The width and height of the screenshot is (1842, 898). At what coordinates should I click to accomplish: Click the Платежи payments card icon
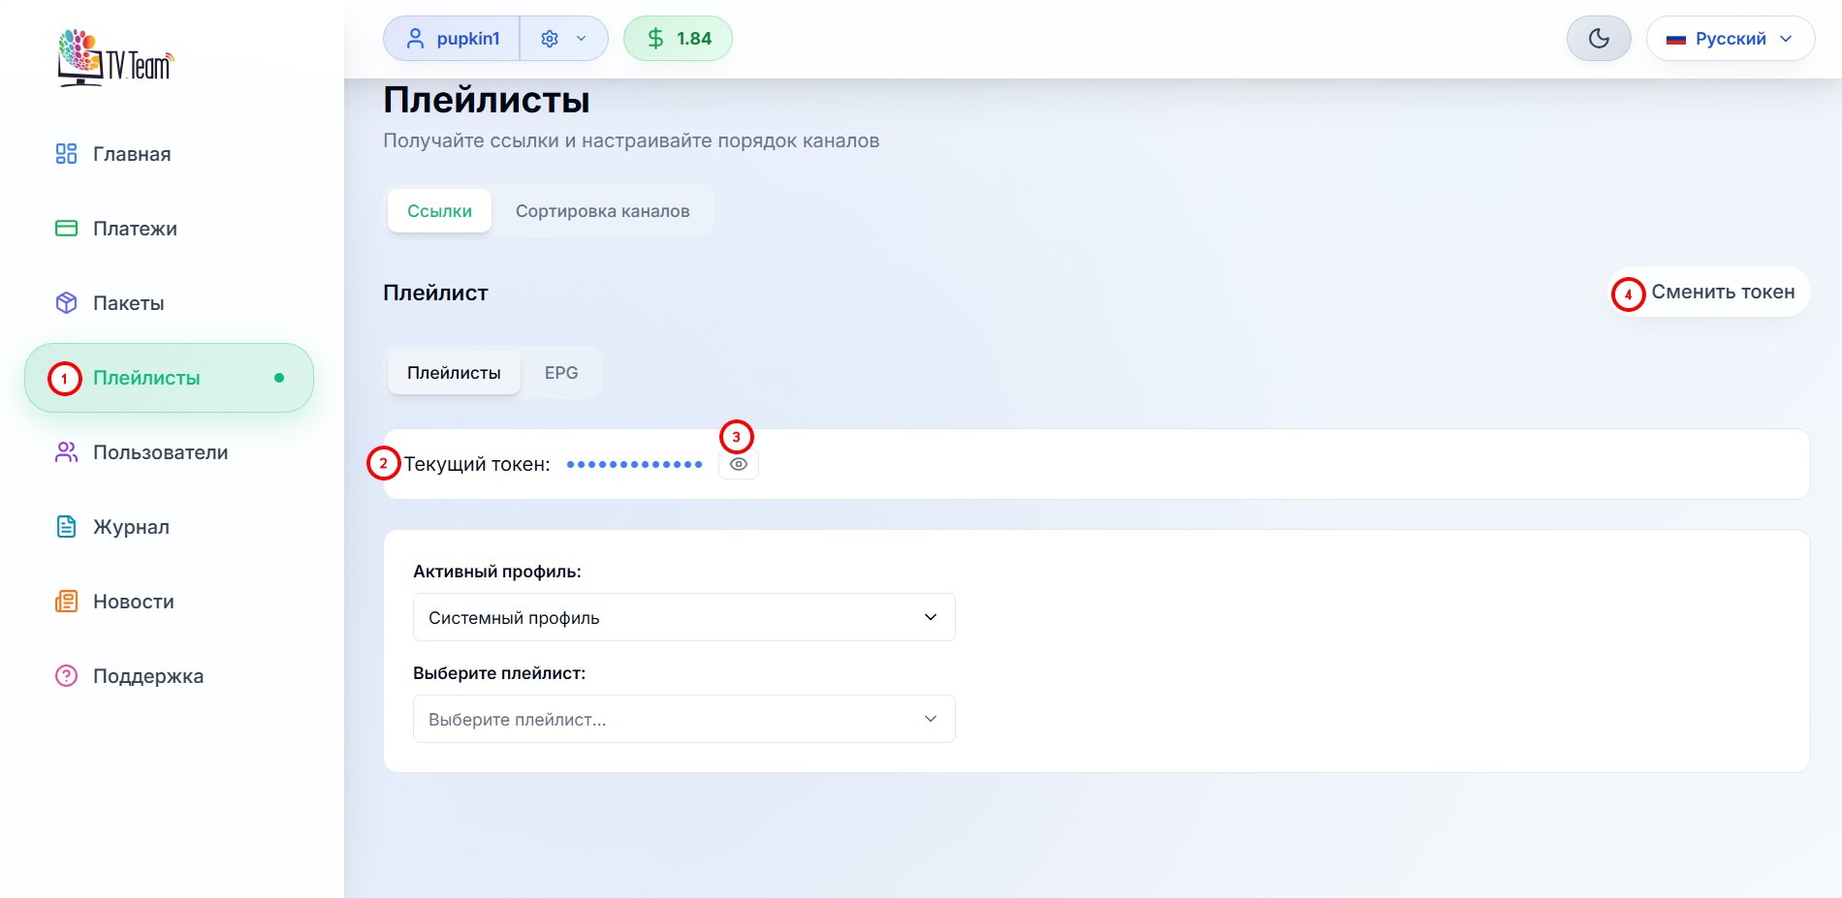tap(66, 229)
